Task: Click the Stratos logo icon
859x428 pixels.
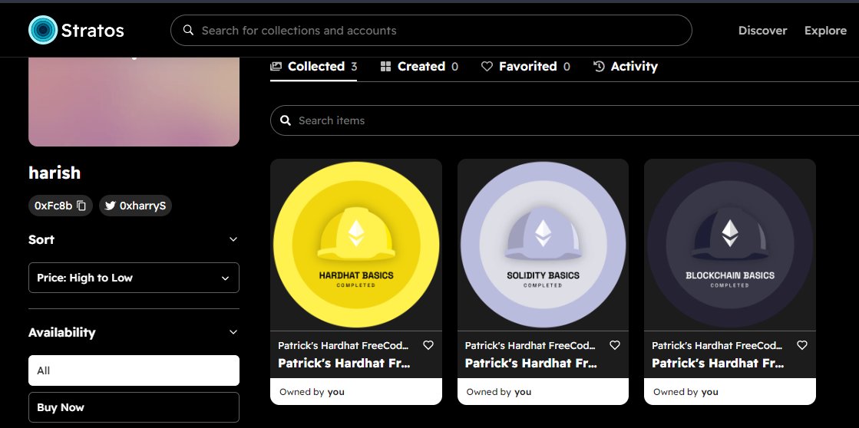Action: (43, 30)
